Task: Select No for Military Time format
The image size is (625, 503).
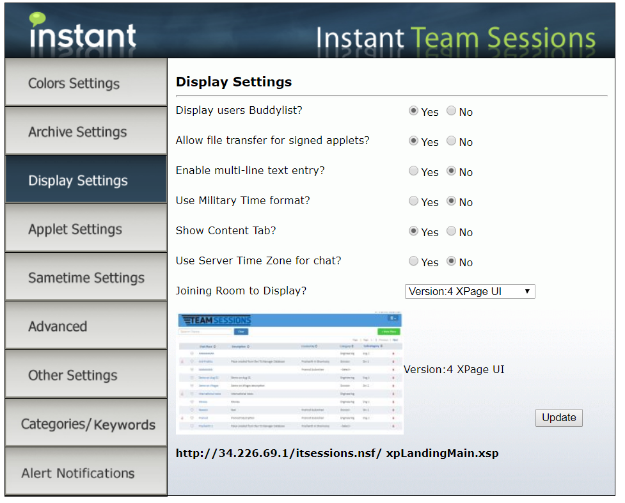Action: (x=451, y=201)
